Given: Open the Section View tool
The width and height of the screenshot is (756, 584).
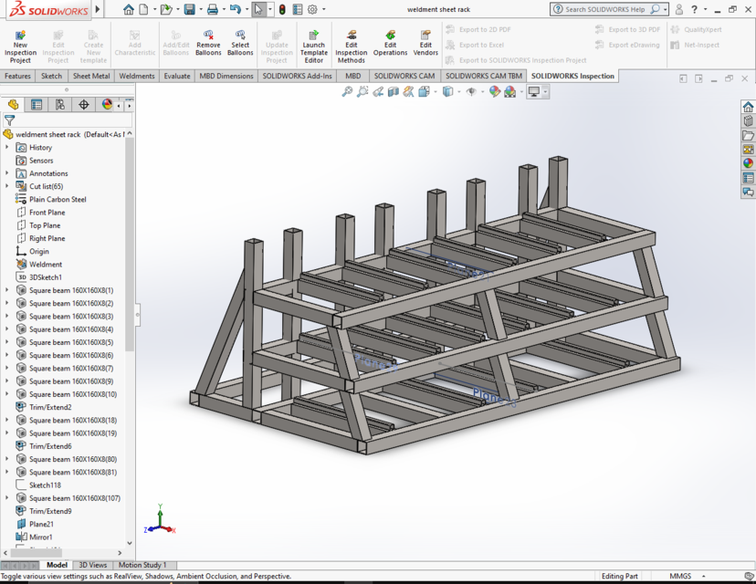Looking at the screenshot, I should click(393, 91).
